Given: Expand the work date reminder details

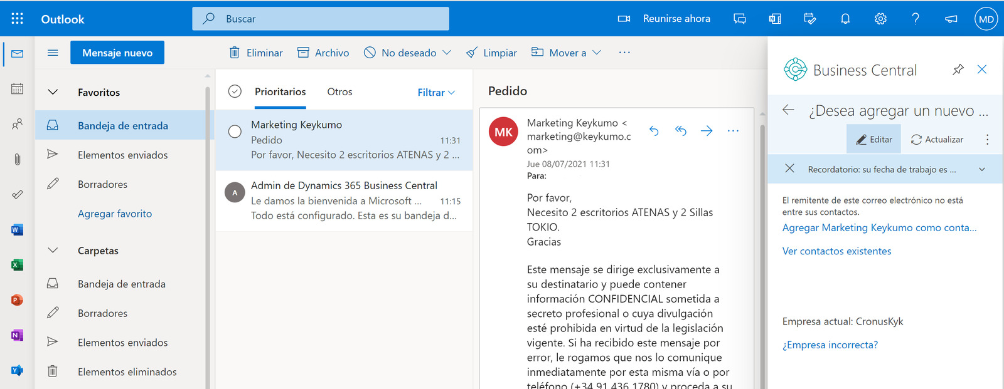Looking at the screenshot, I should coord(982,169).
